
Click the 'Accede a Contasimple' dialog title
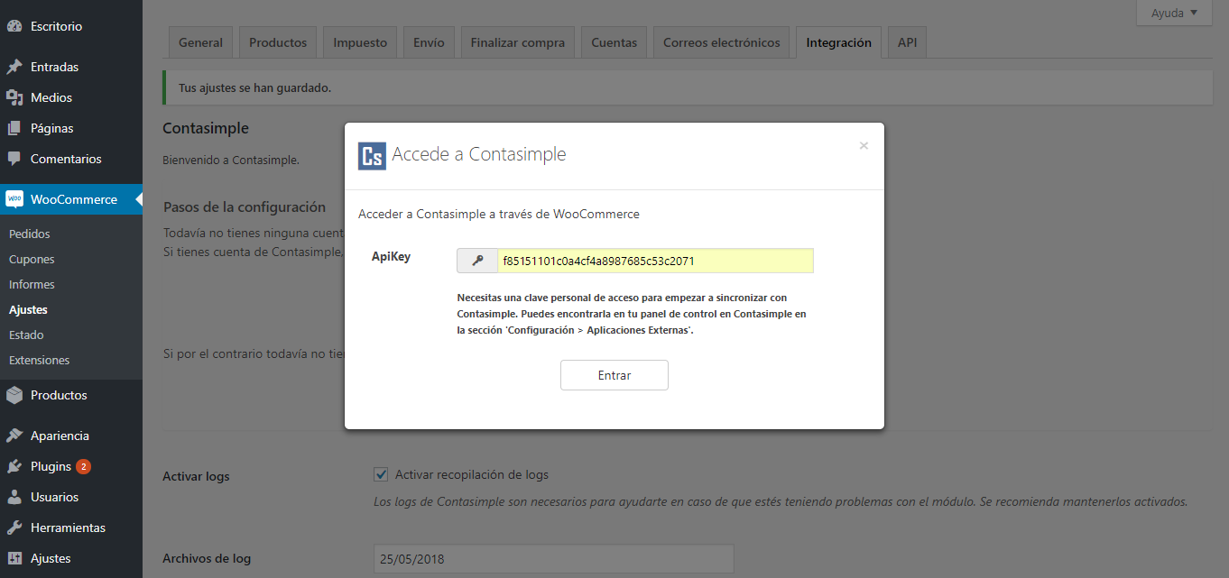coord(479,154)
